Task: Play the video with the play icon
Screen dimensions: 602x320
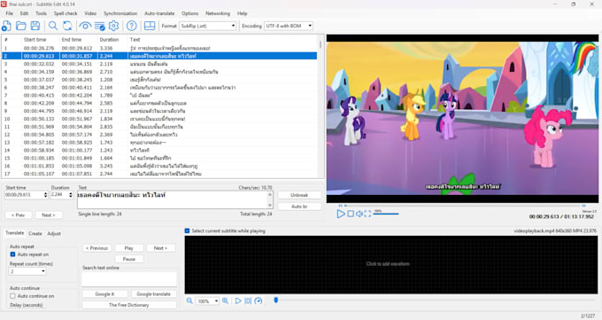Action: 341,214
